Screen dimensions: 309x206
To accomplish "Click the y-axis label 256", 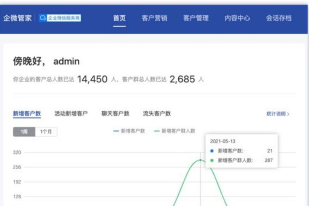I will pyautogui.click(x=17, y=167).
